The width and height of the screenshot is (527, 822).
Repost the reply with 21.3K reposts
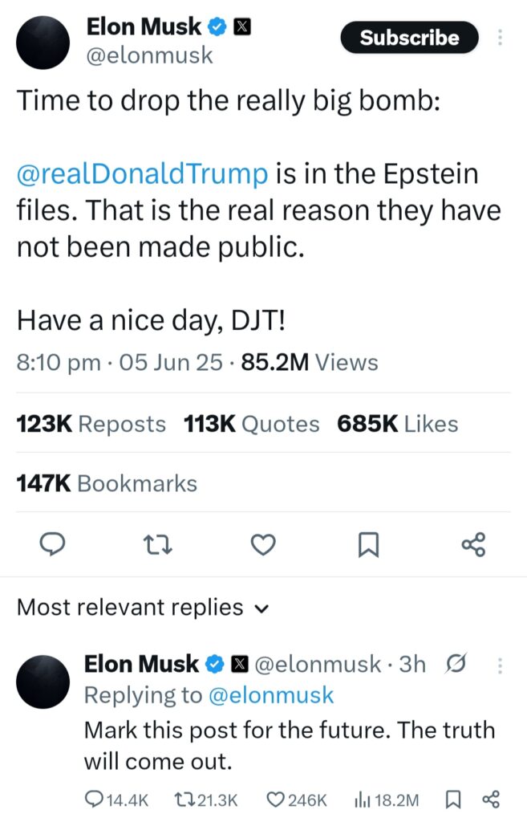pyautogui.click(x=205, y=800)
